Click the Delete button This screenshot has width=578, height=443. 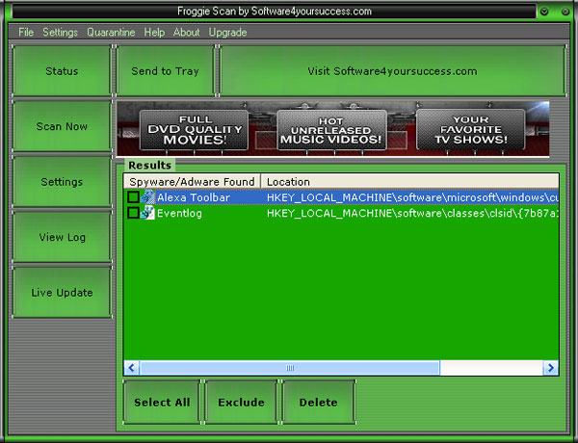(318, 403)
